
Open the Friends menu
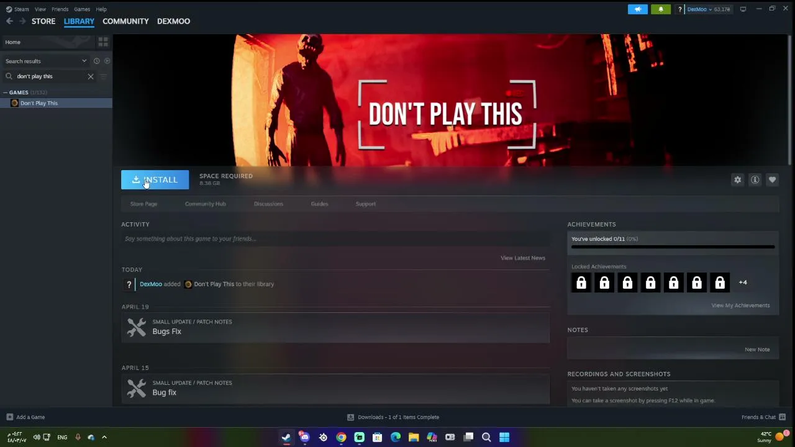[x=60, y=9]
